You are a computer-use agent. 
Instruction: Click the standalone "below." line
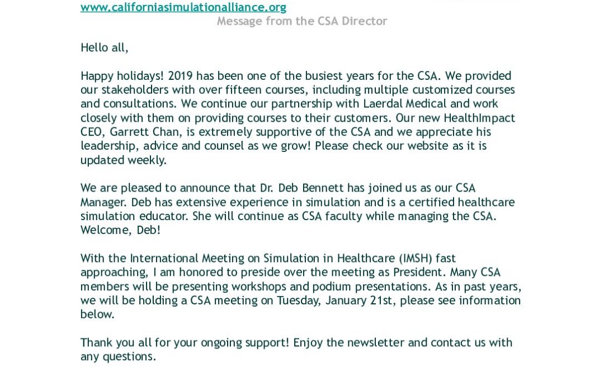pyautogui.click(x=97, y=314)
